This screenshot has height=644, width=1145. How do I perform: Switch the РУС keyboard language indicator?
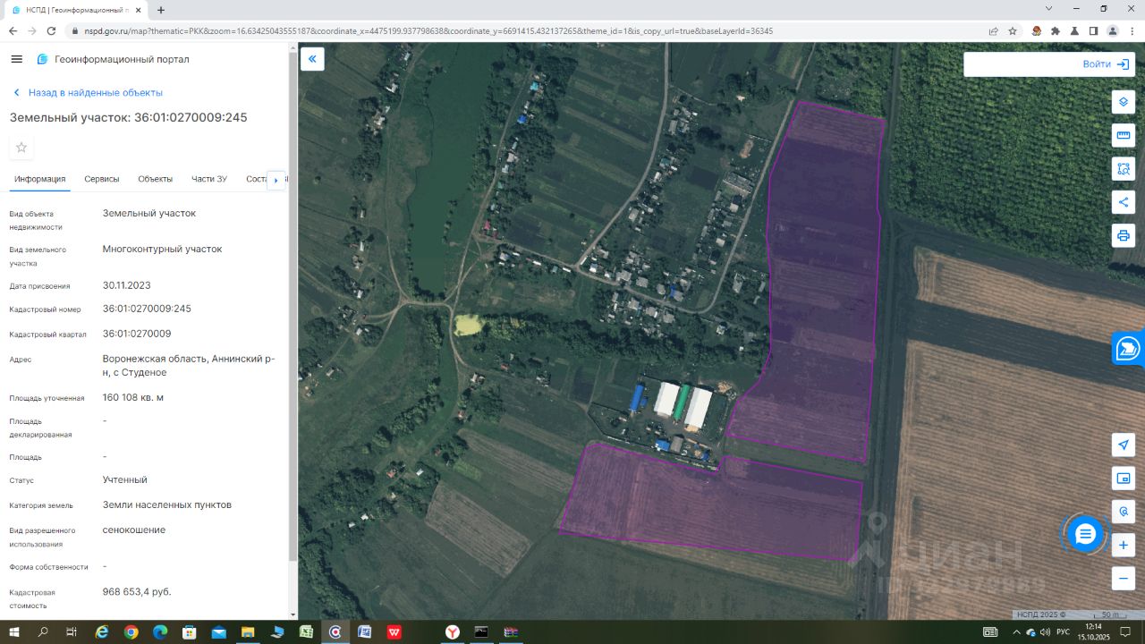1064,631
